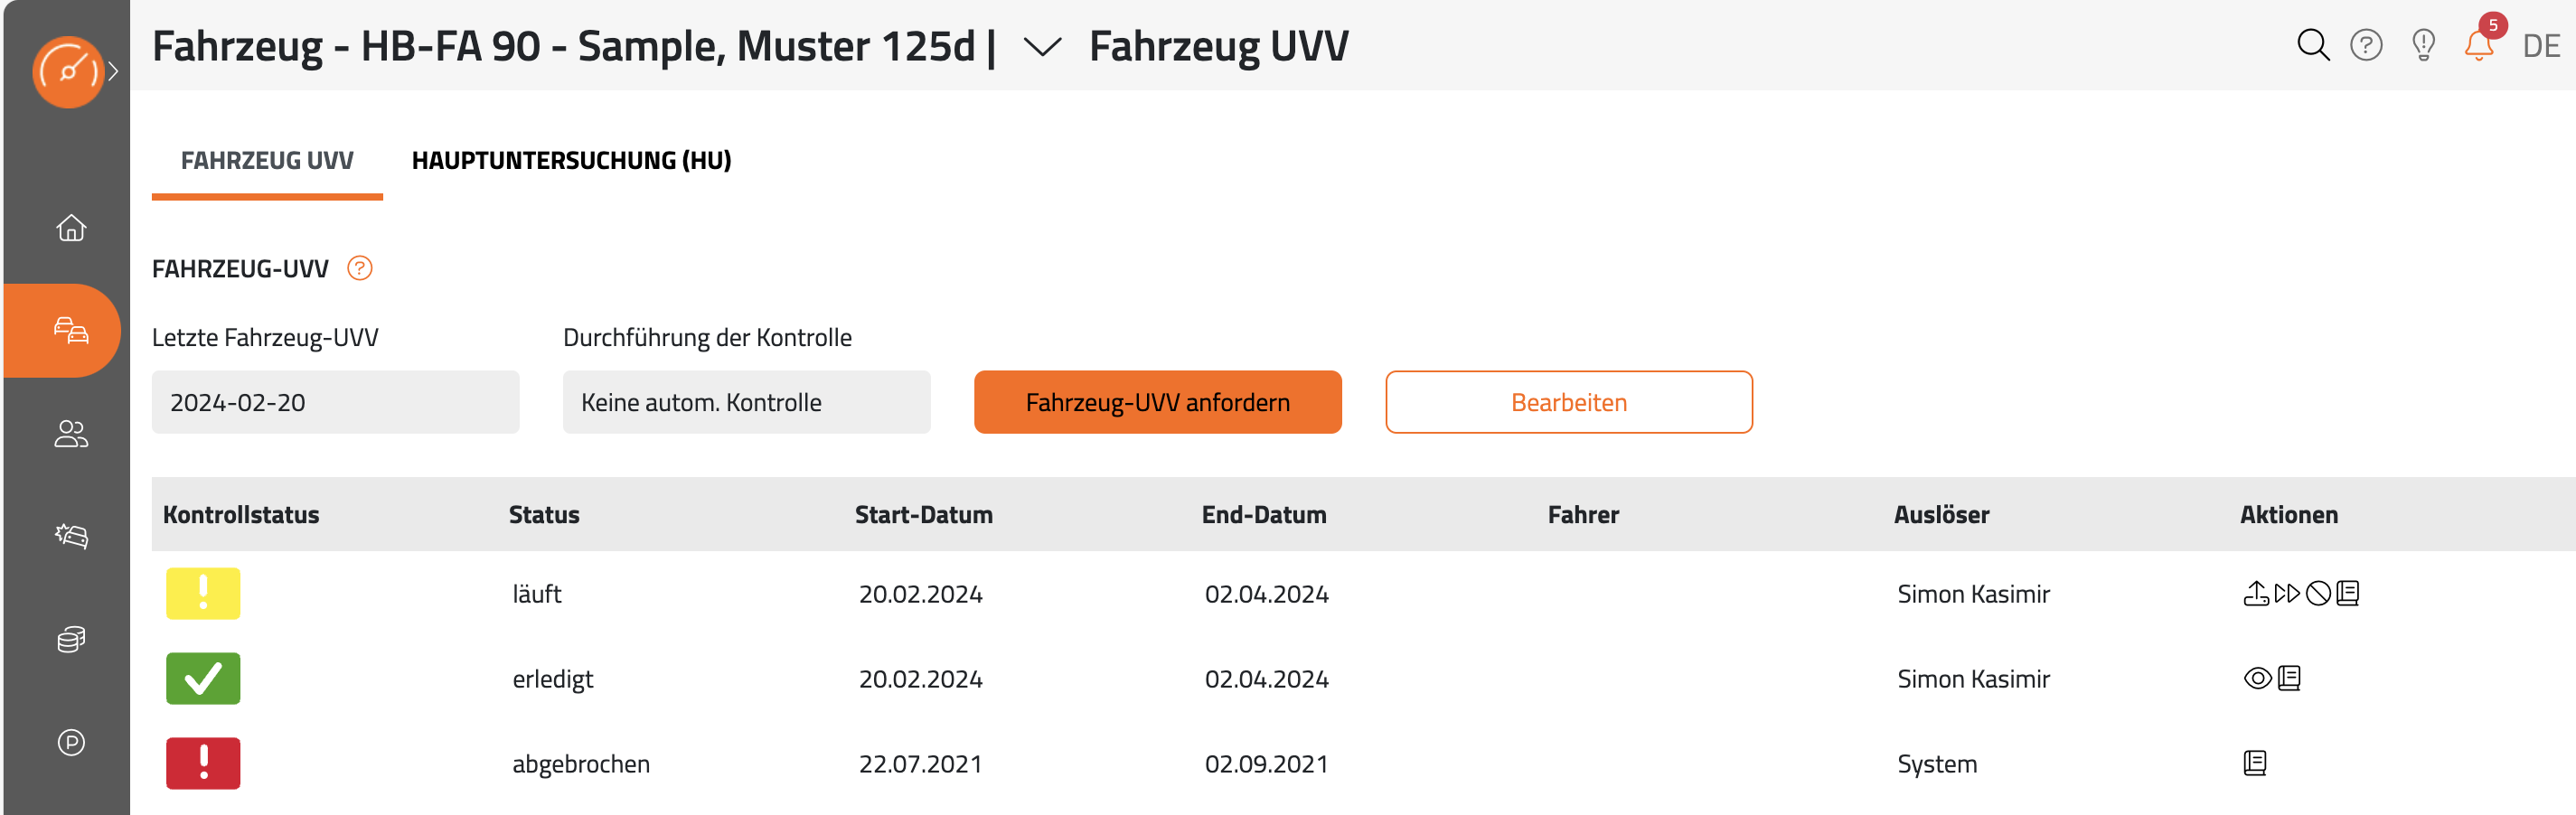Expand the dropdown chevron next to Fahrzeug UVV title

point(1042,47)
